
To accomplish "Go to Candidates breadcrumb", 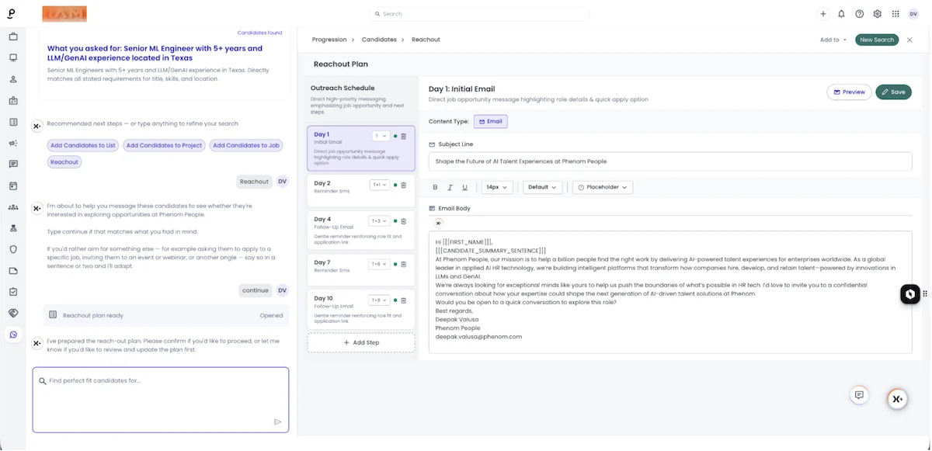I will (379, 40).
